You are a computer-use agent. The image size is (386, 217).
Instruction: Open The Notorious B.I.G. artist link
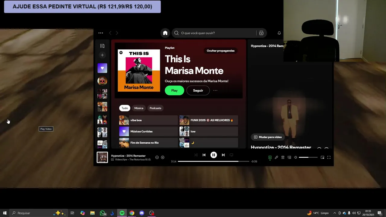(140, 160)
